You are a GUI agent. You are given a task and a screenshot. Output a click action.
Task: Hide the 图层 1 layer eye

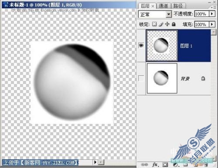[x=141, y=45]
